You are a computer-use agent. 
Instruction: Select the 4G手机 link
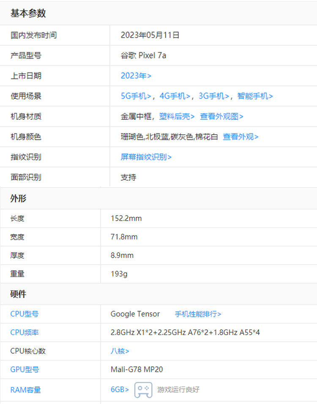(175, 96)
